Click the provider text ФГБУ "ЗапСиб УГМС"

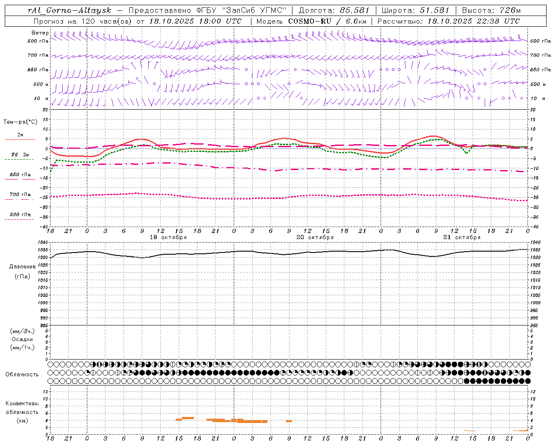[242, 10]
